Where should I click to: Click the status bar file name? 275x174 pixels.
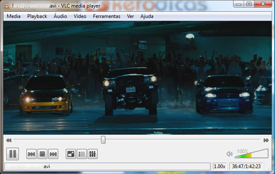(x=107, y=166)
